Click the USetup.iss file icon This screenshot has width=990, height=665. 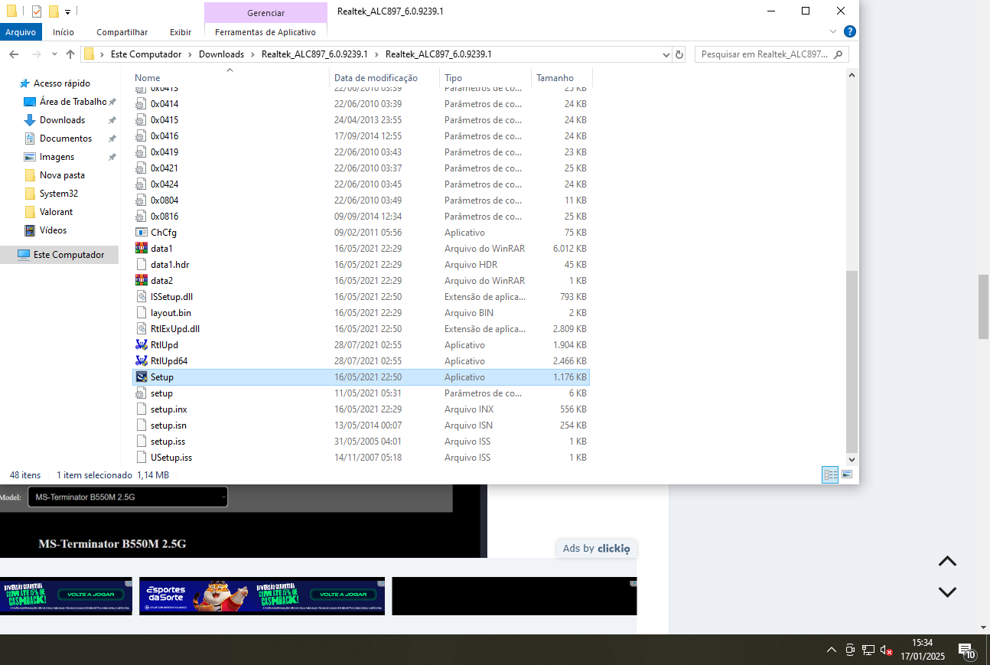tap(141, 458)
